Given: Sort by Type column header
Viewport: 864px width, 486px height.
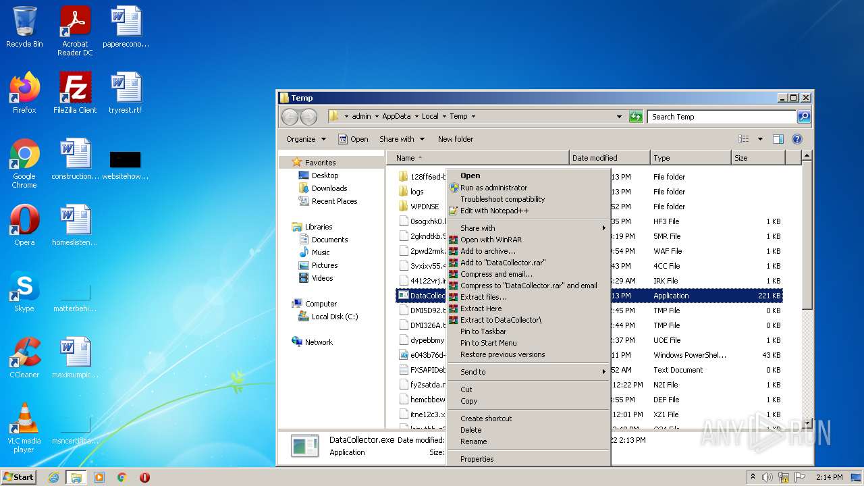Looking at the screenshot, I should click(691, 158).
